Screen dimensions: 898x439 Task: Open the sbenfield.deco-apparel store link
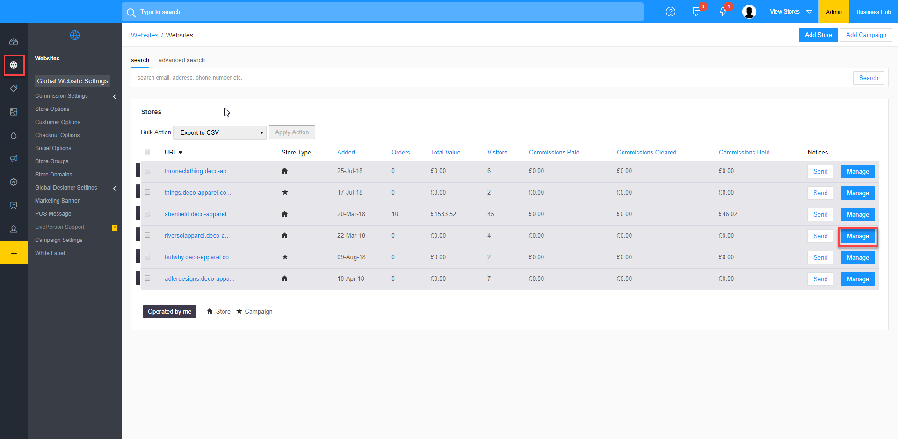(x=197, y=214)
